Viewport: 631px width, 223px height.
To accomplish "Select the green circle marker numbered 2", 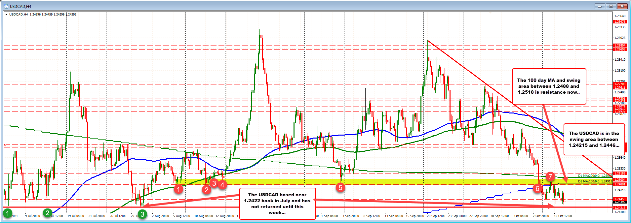I will point(48,213).
